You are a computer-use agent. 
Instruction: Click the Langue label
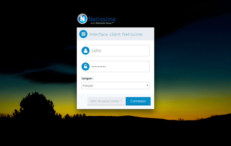(87, 78)
